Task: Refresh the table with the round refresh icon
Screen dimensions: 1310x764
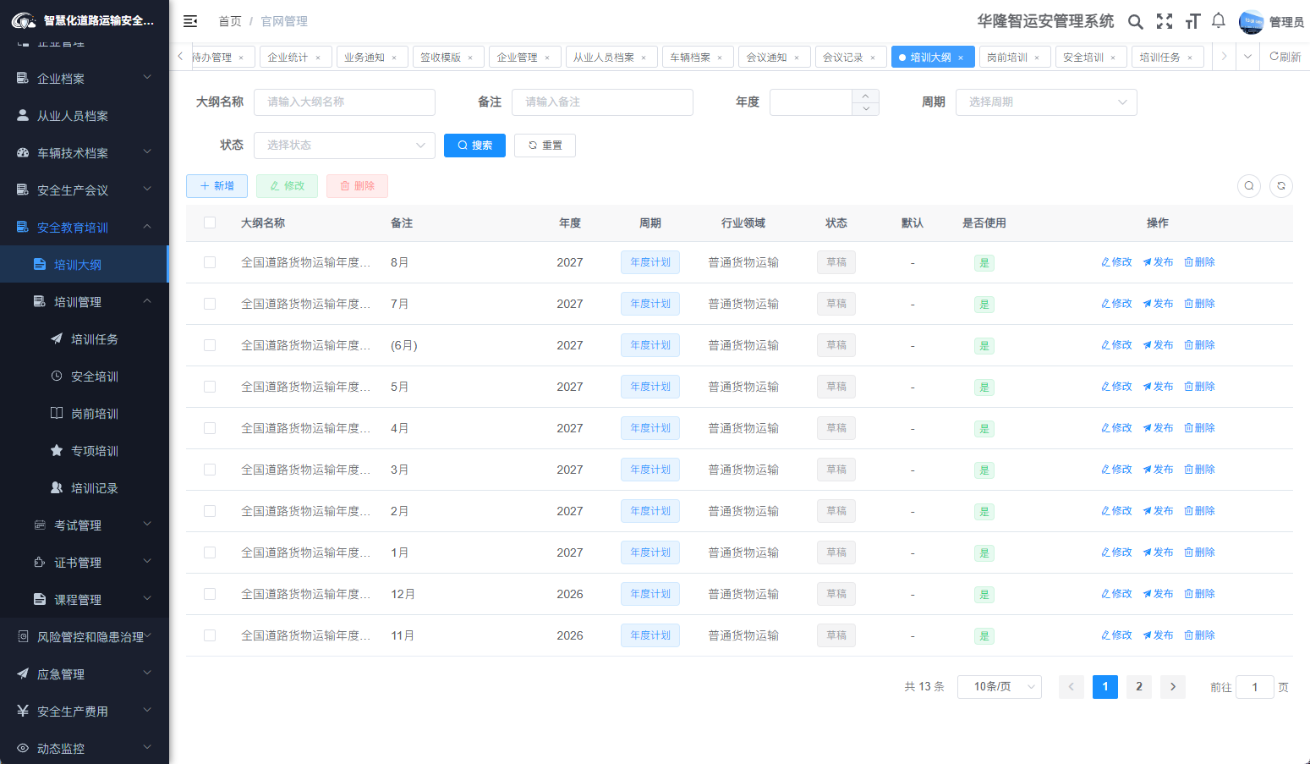Action: pyautogui.click(x=1281, y=186)
